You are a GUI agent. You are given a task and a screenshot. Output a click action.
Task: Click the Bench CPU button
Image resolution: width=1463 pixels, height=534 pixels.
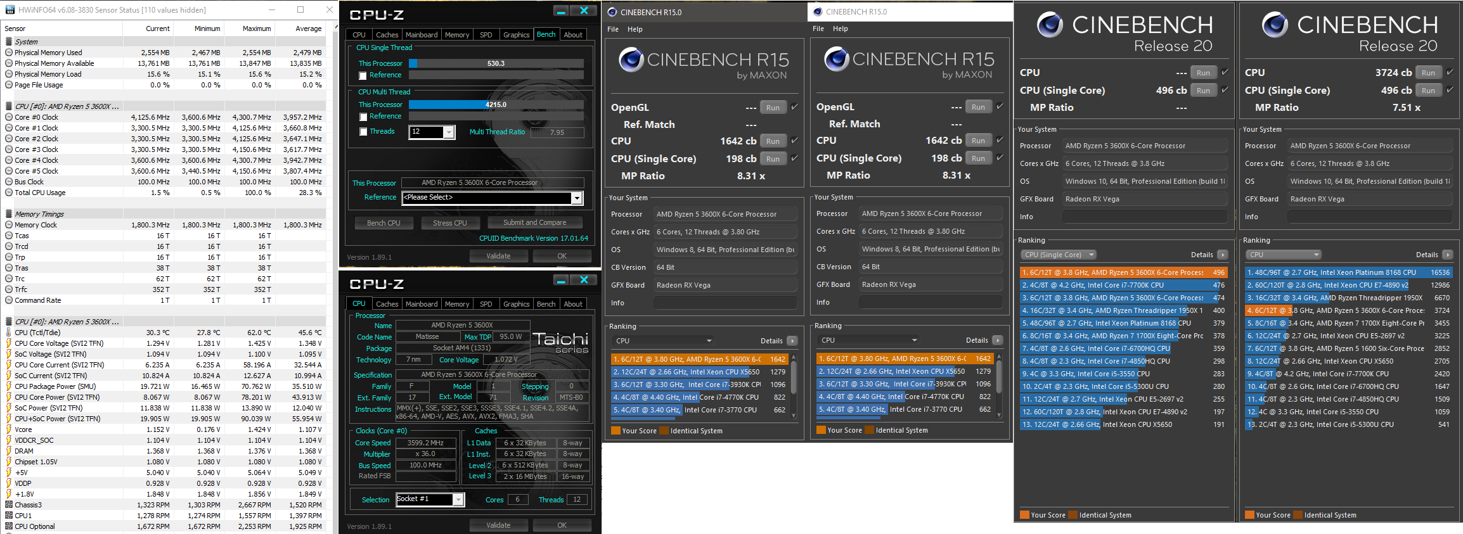[384, 223]
